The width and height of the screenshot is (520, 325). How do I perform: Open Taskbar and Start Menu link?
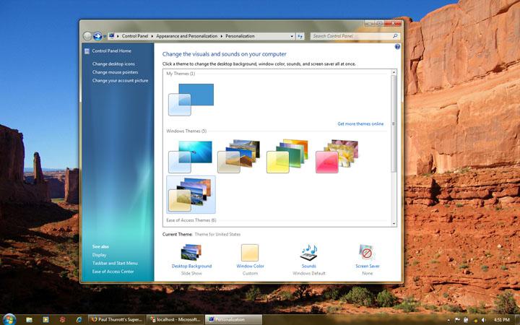[x=115, y=263]
